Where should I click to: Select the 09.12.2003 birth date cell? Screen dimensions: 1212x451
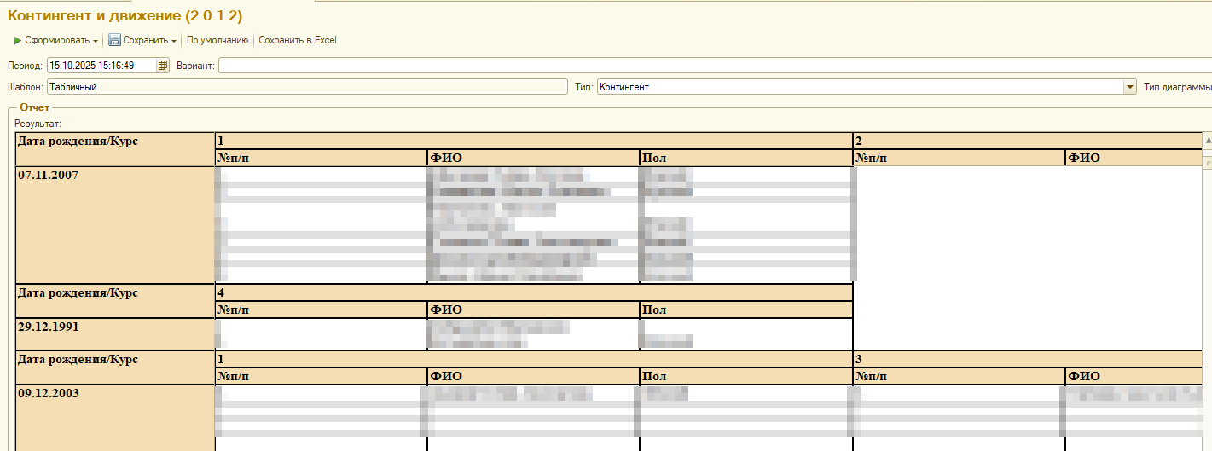[115, 416]
